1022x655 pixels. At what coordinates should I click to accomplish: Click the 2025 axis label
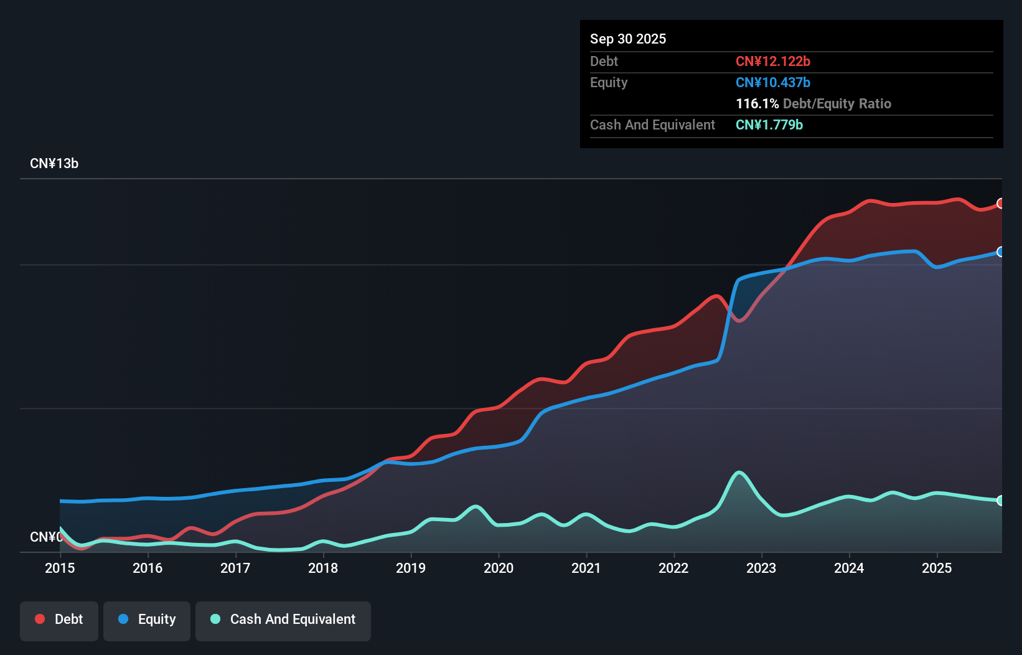[937, 568]
